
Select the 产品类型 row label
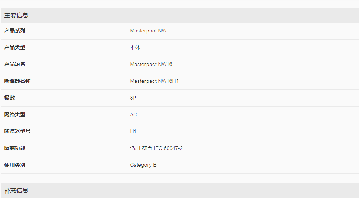tap(15, 47)
